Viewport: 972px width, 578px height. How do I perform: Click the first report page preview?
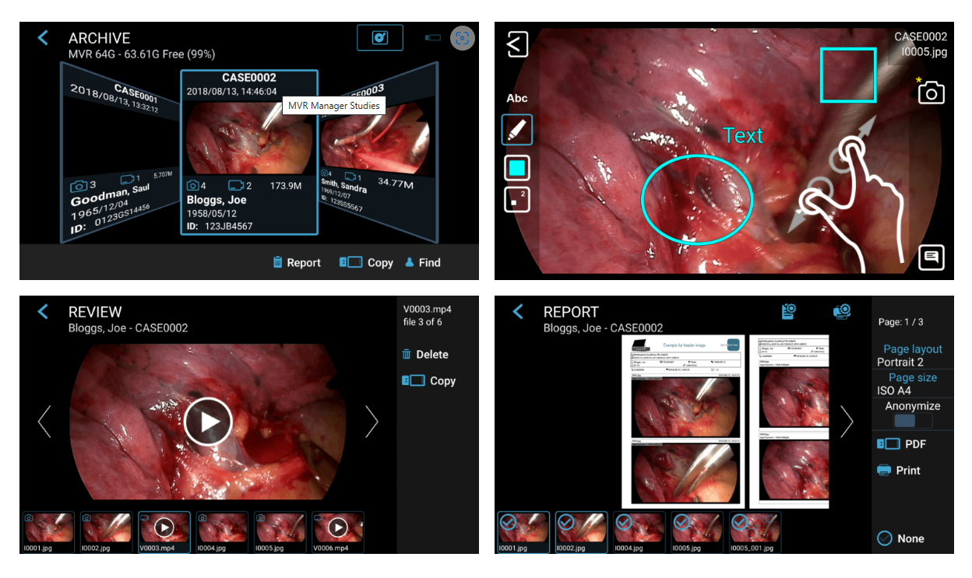[683, 422]
